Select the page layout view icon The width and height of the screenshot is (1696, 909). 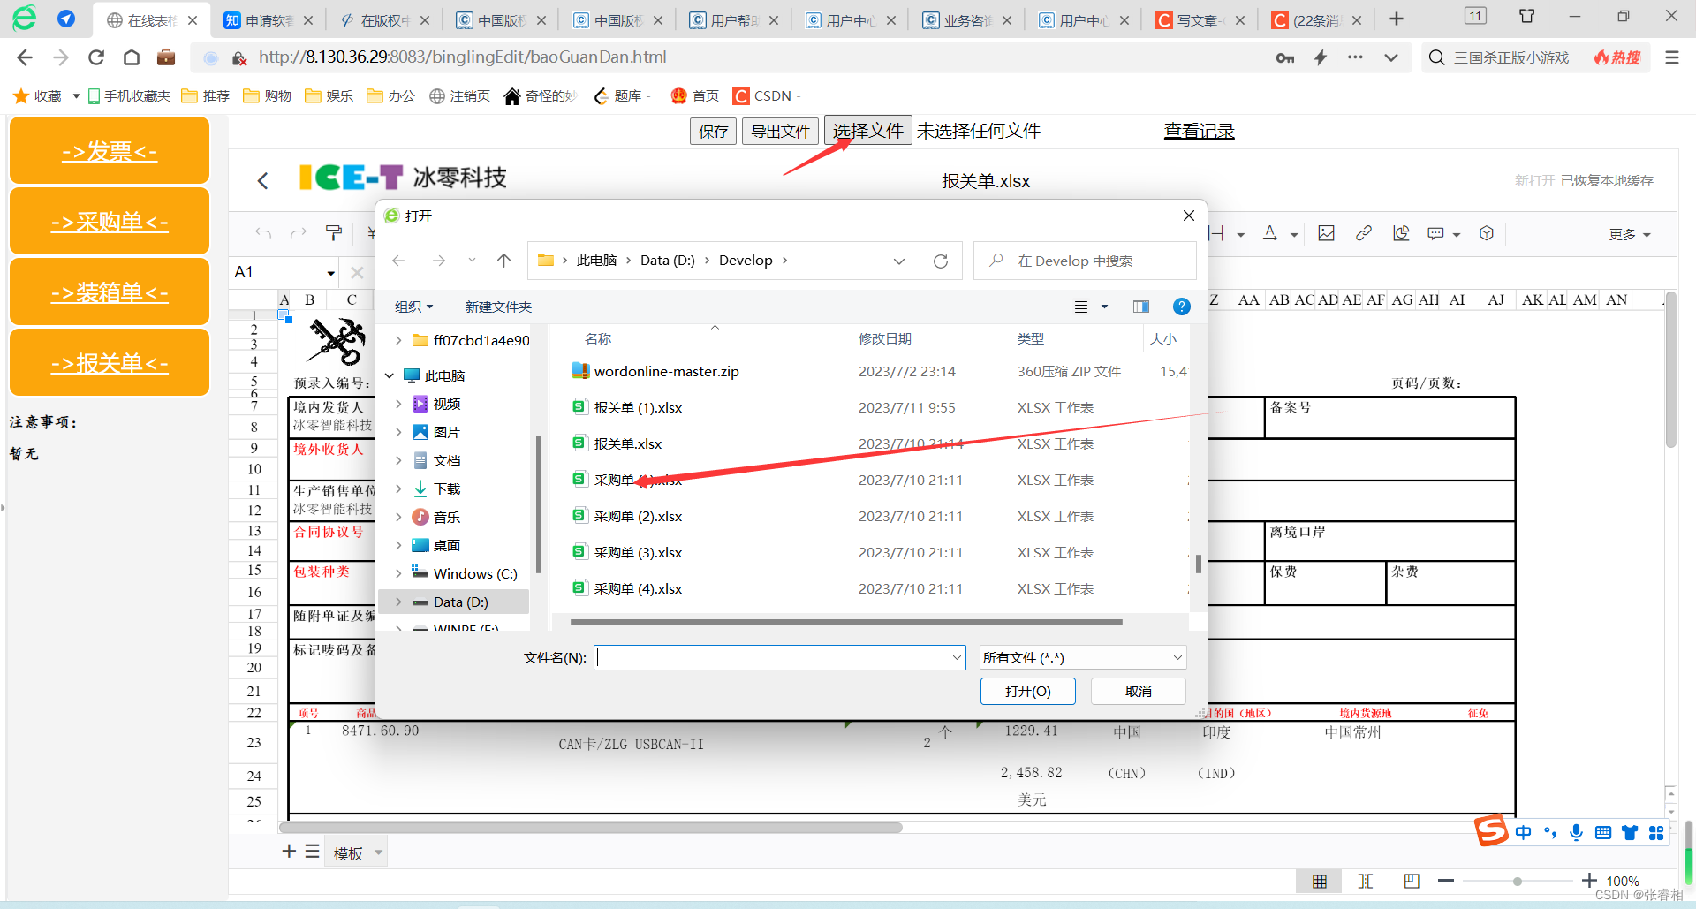coord(1411,881)
